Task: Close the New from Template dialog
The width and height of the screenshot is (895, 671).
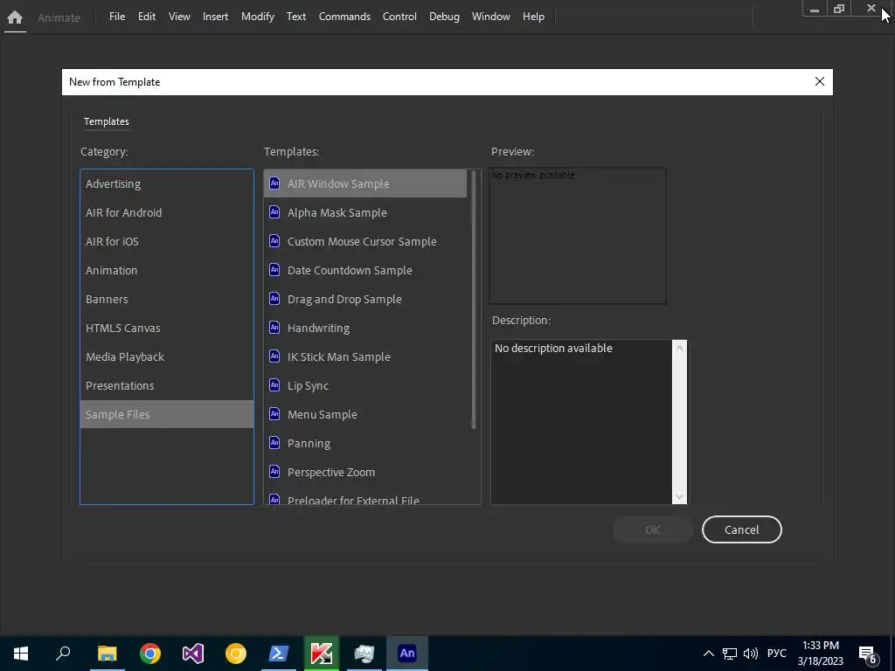Action: (x=820, y=81)
